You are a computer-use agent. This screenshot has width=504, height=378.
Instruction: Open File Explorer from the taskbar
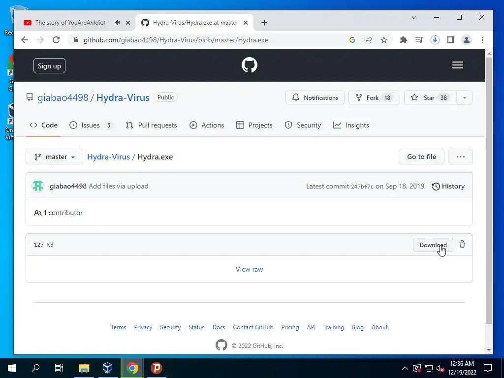click(x=84, y=368)
